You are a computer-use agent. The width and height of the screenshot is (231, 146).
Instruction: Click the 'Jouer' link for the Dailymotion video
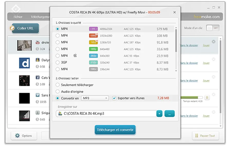[206, 63]
